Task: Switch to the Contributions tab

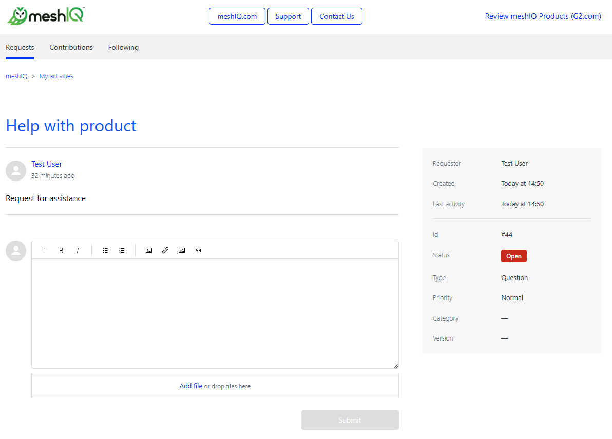Action: (71, 47)
